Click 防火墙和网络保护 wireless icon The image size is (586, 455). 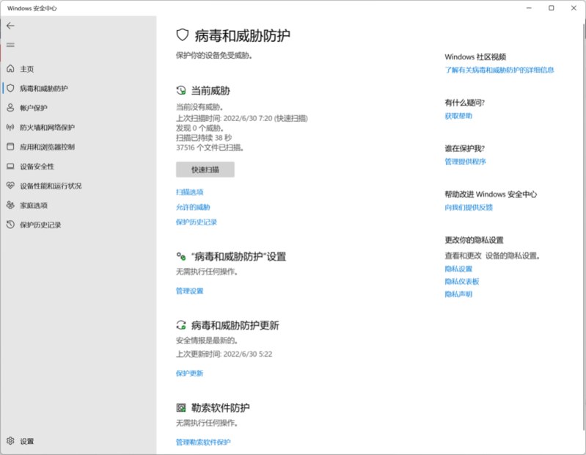coord(10,127)
